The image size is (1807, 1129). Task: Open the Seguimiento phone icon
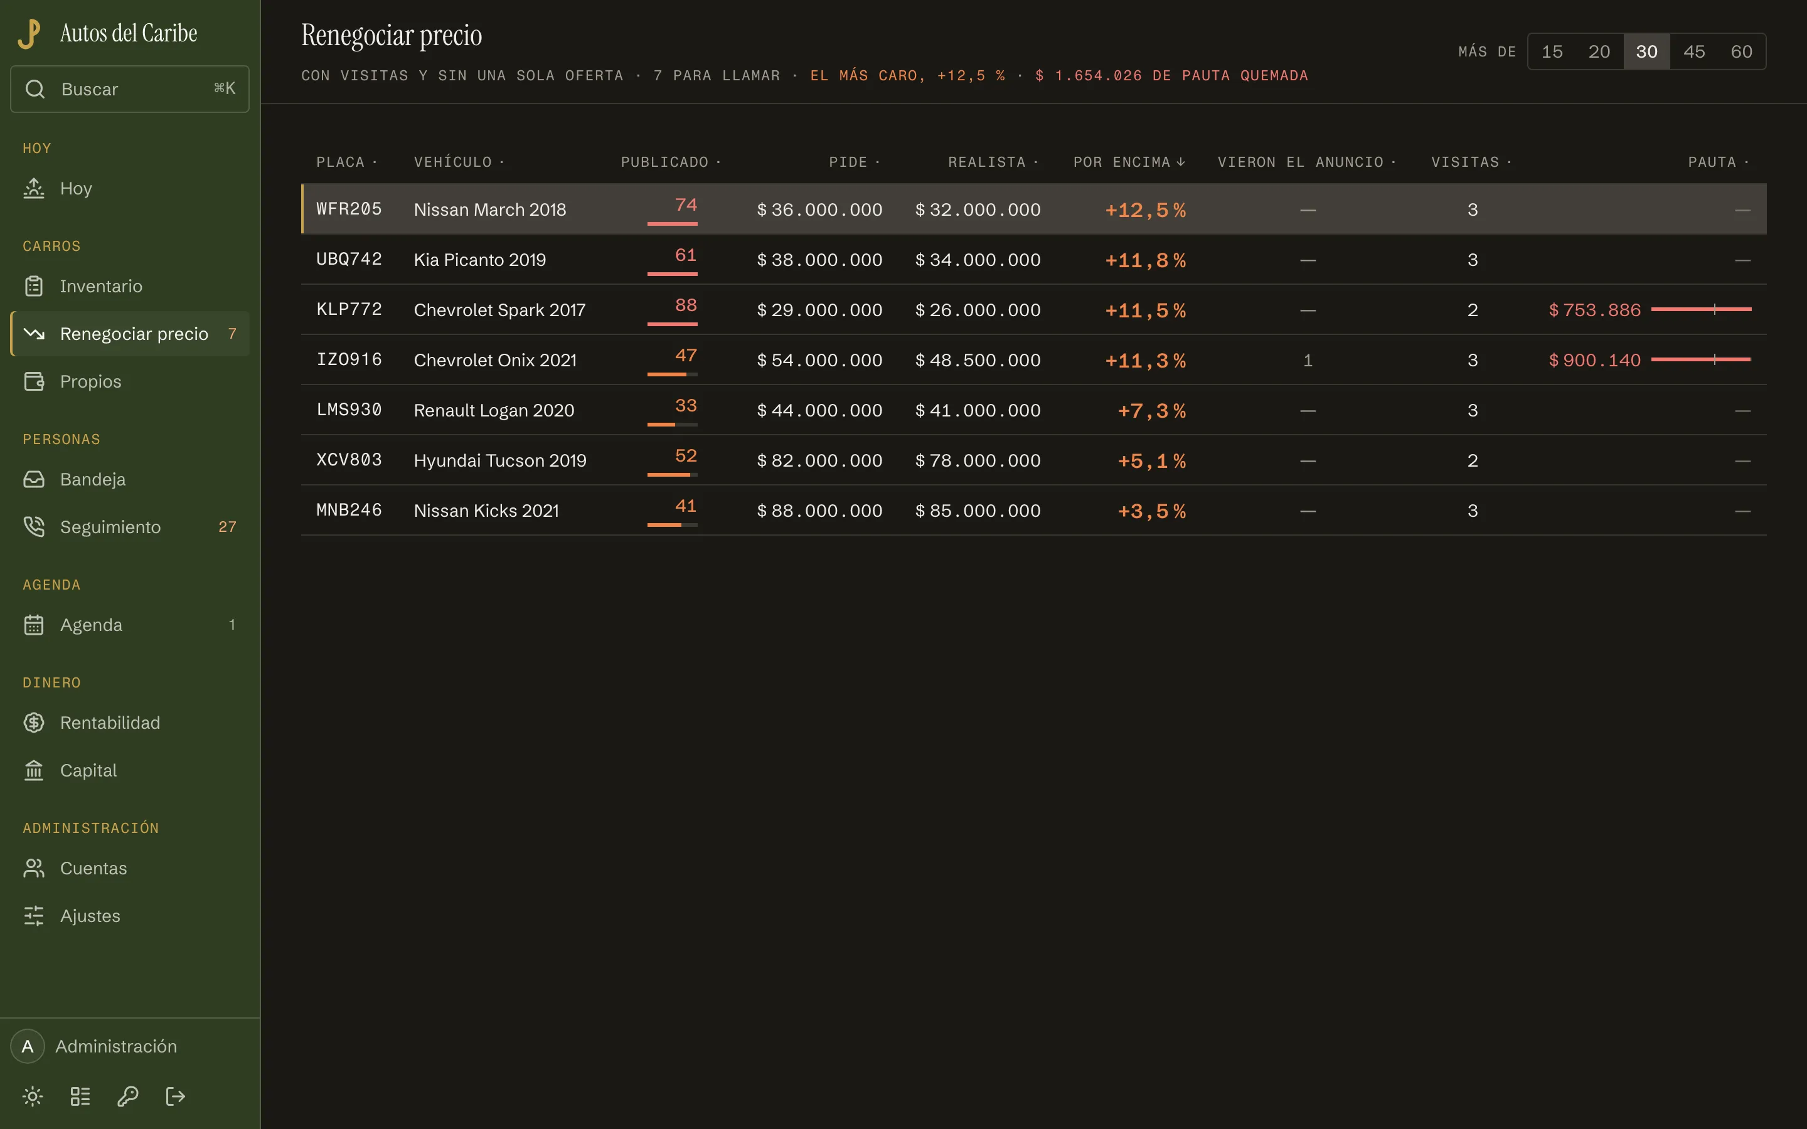(34, 527)
